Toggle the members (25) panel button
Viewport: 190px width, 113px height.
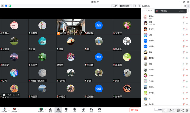click(58, 110)
